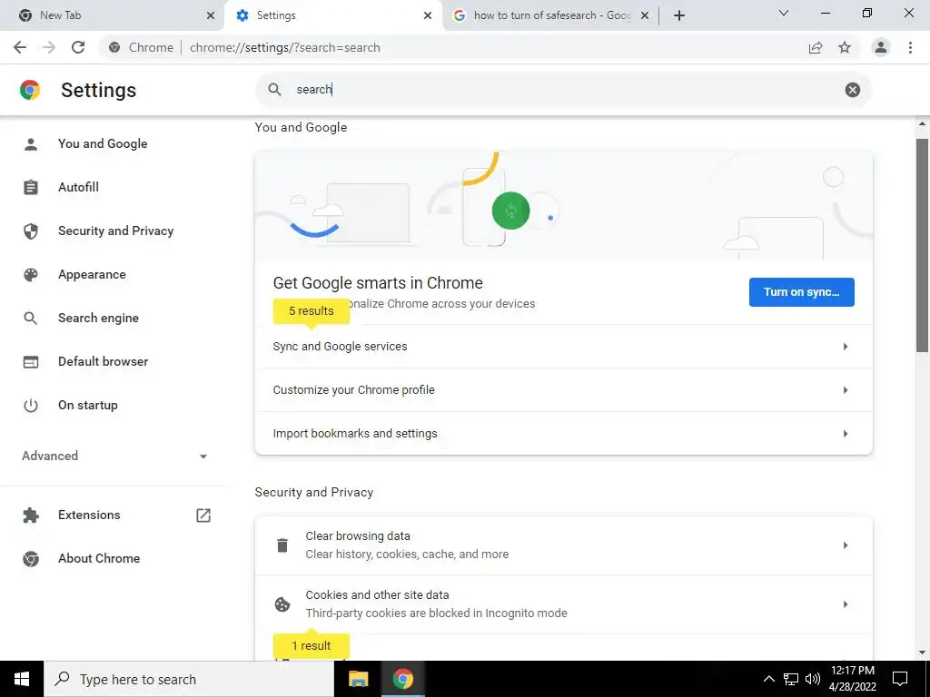930x697 pixels.
Task: Switch to the Settings tab
Action: pyautogui.click(x=332, y=15)
